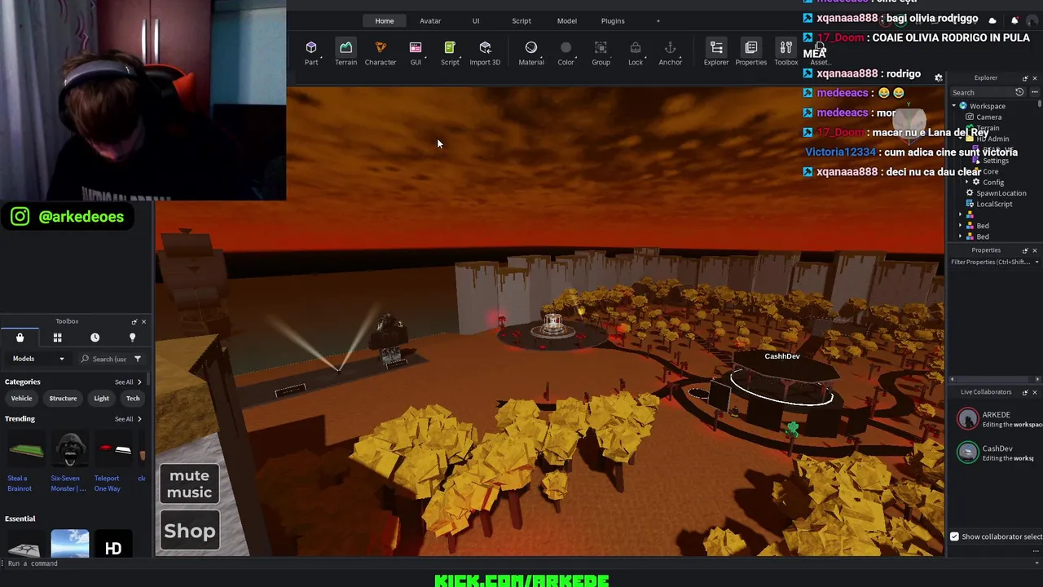Expand the Config tree node

click(x=967, y=183)
